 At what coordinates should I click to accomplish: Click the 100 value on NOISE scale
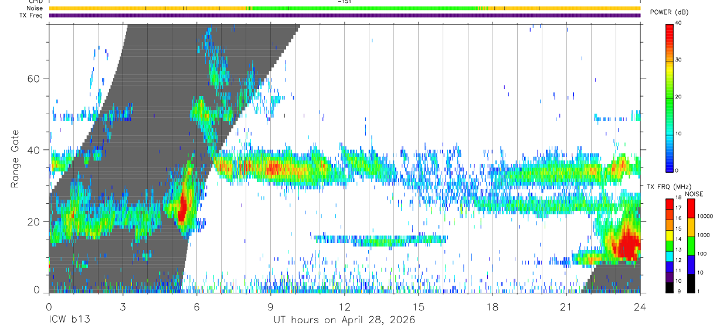click(702, 254)
